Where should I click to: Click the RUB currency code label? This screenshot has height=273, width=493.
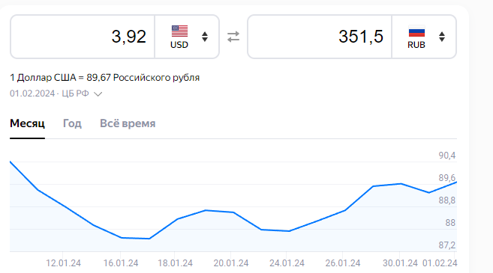(x=416, y=45)
